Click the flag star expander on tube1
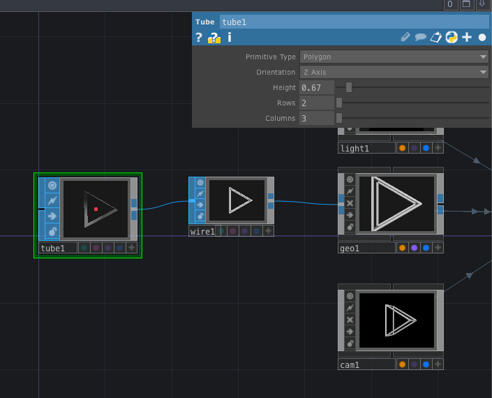This screenshot has height=398, width=492. (x=132, y=248)
